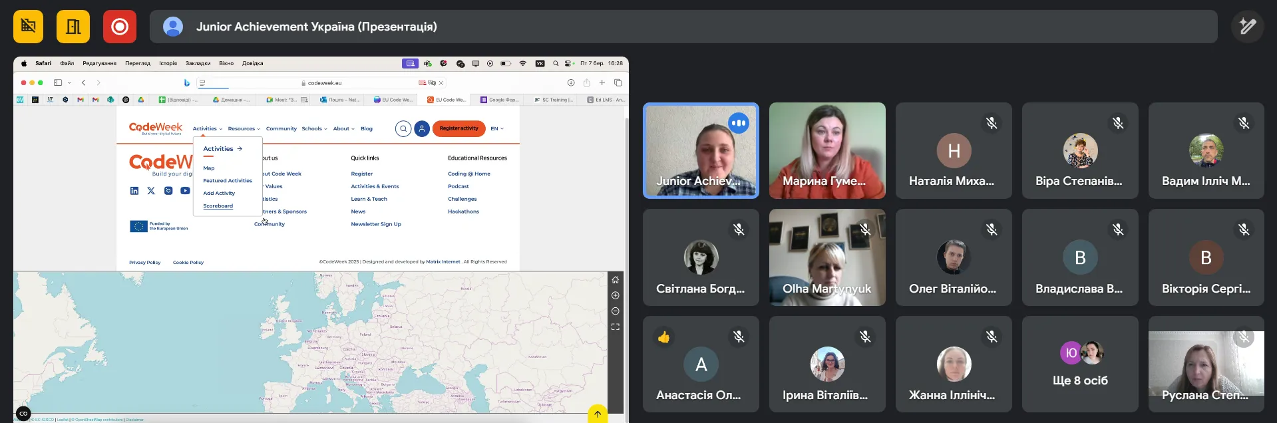
Task: Expand the Schools nav dropdown
Action: coord(314,129)
